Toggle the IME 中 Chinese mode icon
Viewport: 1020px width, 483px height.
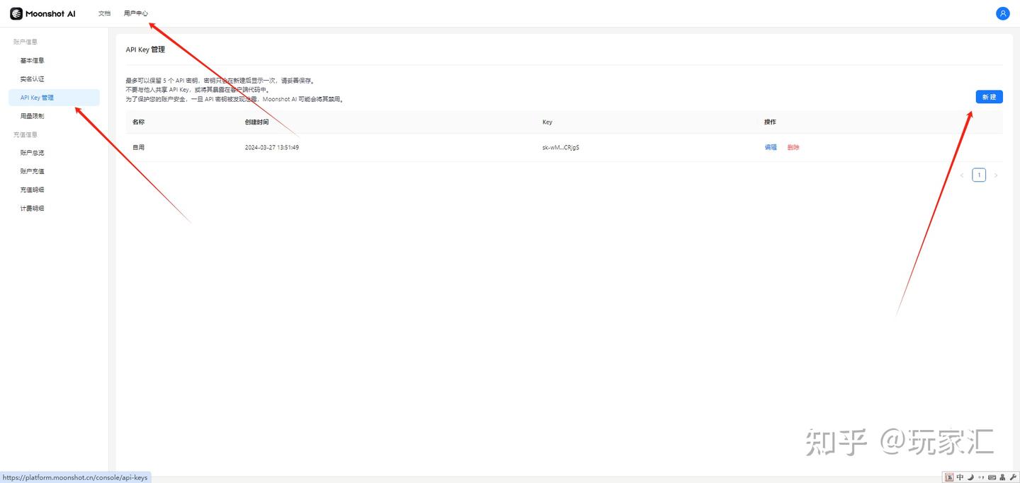point(960,477)
